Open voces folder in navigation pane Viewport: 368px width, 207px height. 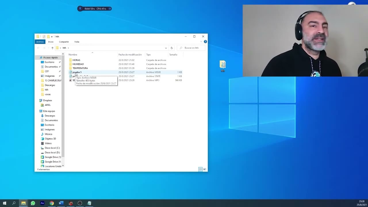coord(47,94)
